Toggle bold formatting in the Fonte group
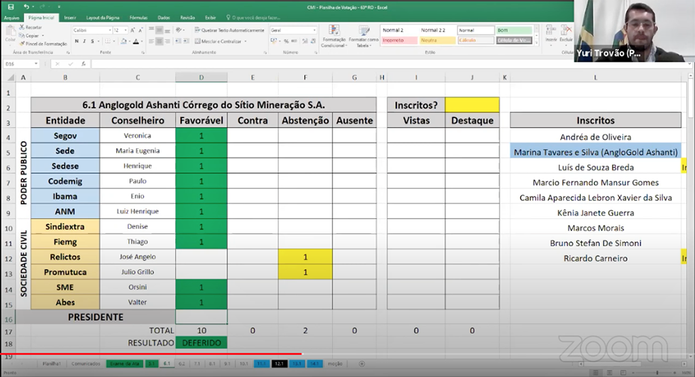Screen dimensions: 695x377 [x=75, y=41]
